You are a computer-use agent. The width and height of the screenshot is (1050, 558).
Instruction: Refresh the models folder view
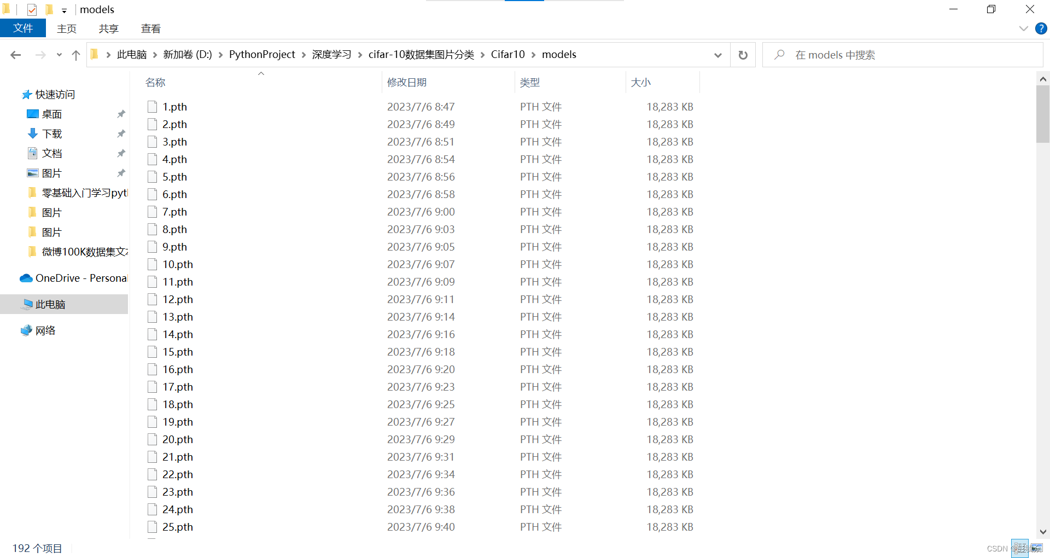click(x=742, y=55)
